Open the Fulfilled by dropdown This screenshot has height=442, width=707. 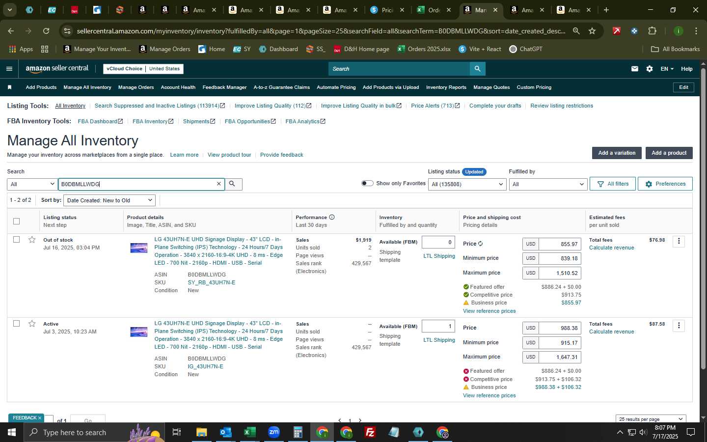(548, 184)
